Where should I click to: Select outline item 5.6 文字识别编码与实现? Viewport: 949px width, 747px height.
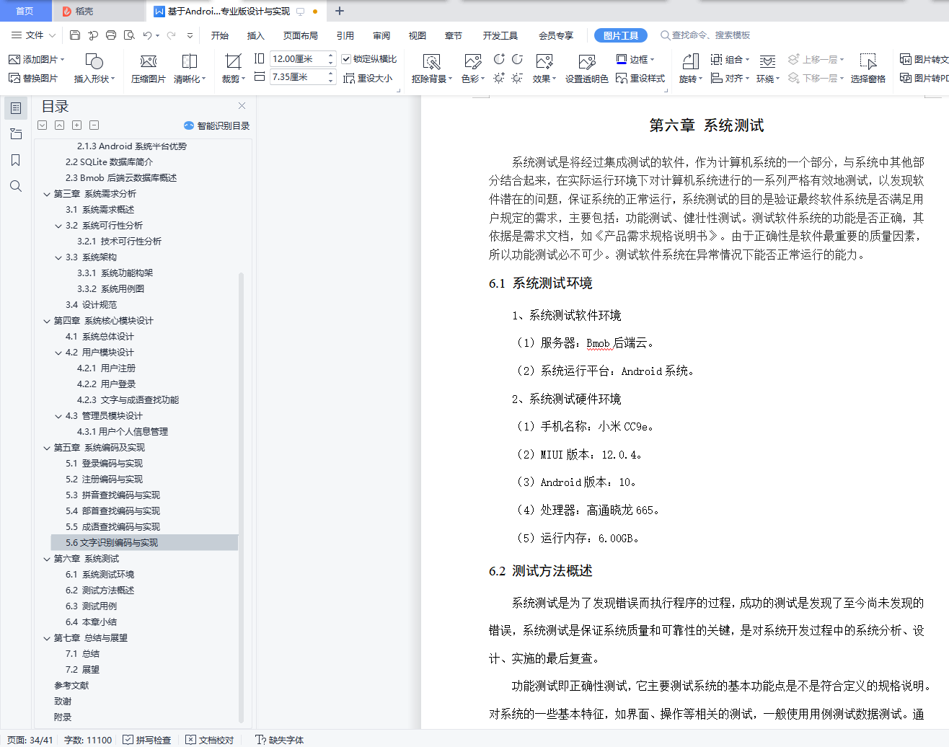click(x=144, y=543)
